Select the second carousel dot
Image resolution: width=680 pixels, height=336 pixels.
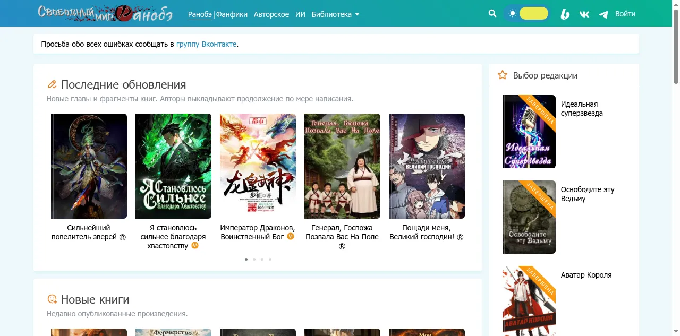pyautogui.click(x=254, y=259)
